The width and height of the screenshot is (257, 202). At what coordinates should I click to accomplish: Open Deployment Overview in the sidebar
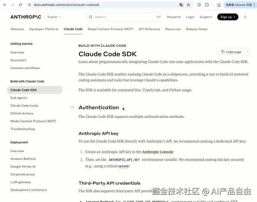point(17,151)
